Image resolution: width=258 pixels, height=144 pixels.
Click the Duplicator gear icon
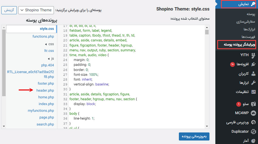pos(253,131)
